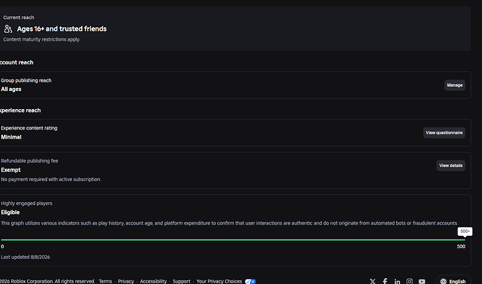482x284 pixels.
Task: Open the Support footer link
Action: coord(182,281)
